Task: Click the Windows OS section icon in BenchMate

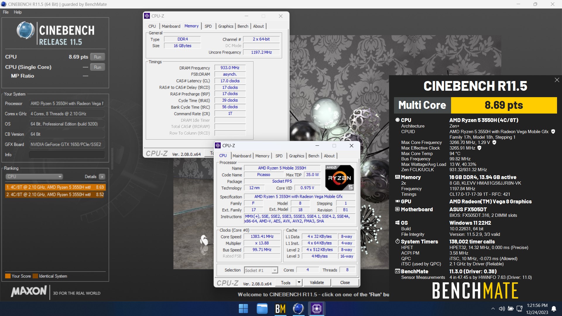Action: pos(397,223)
